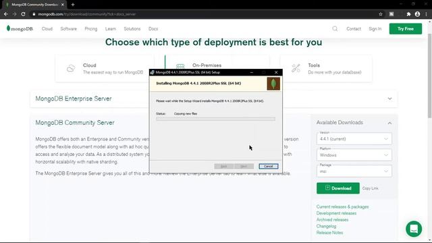432x243 pixels.
Task: Close the MongoDB setup dialog
Action: pos(276,72)
